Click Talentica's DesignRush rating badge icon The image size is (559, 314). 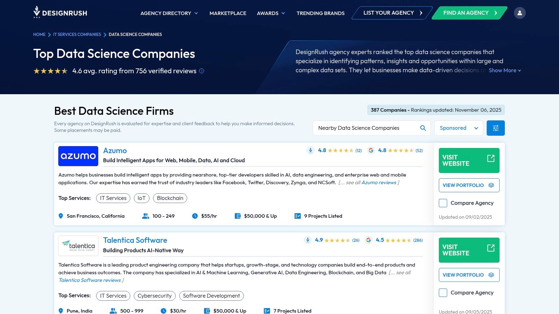pos(308,240)
